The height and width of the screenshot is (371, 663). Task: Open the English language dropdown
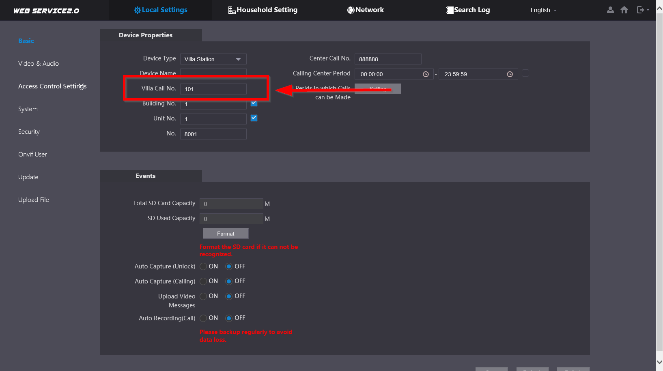pos(543,10)
